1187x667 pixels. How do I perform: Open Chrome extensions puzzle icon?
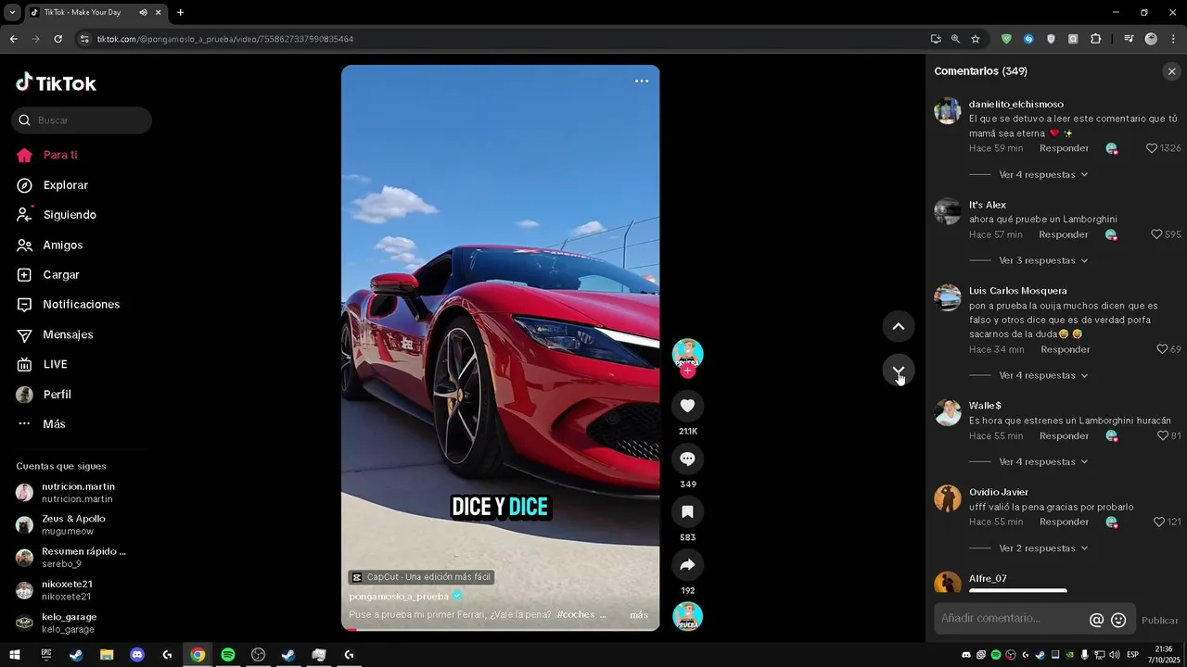(1096, 39)
